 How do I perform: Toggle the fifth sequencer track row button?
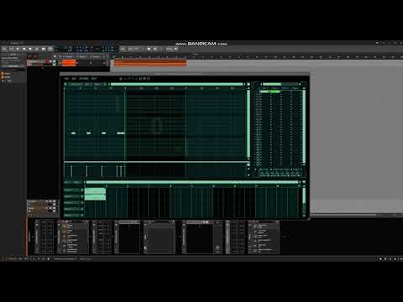pyautogui.click(x=82, y=215)
